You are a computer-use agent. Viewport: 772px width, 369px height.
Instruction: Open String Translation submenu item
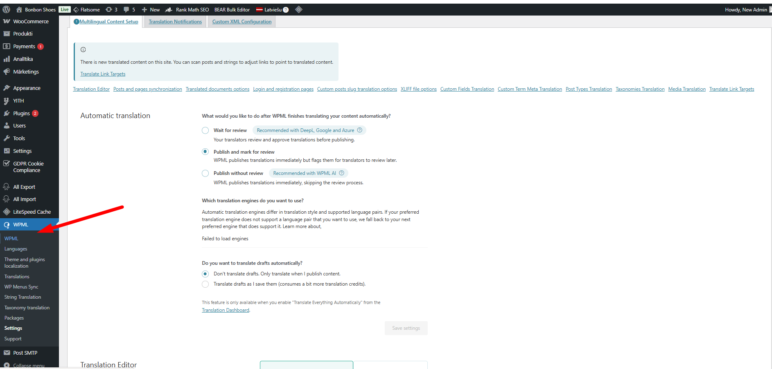pos(23,297)
